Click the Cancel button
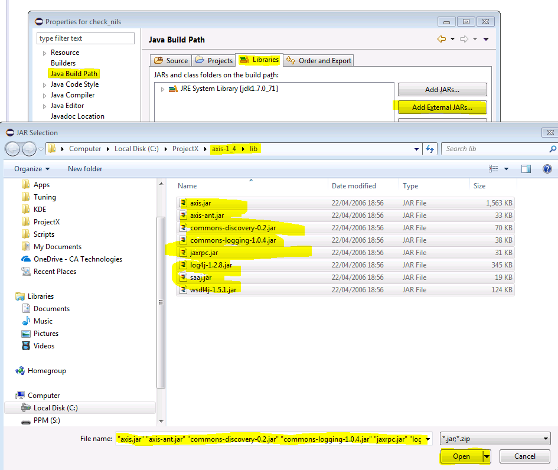Image resolution: width=558 pixels, height=470 pixels. click(524, 456)
